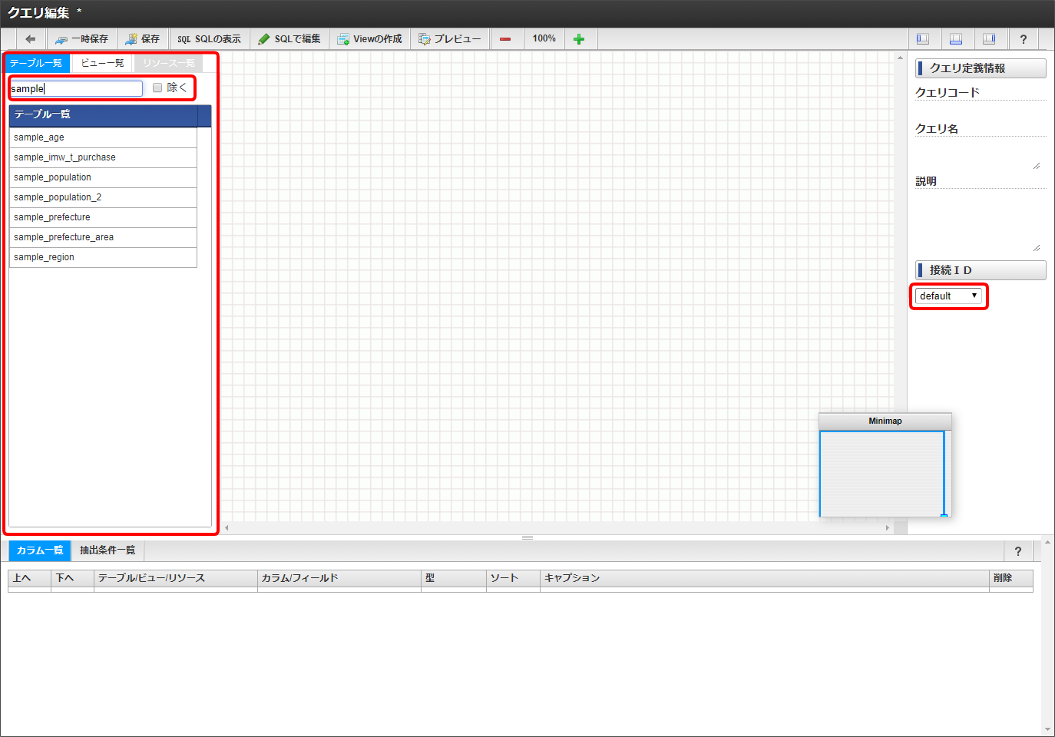The image size is (1055, 737).
Task: Collapse the 接続ＩＤ section header
Action: [x=981, y=270]
